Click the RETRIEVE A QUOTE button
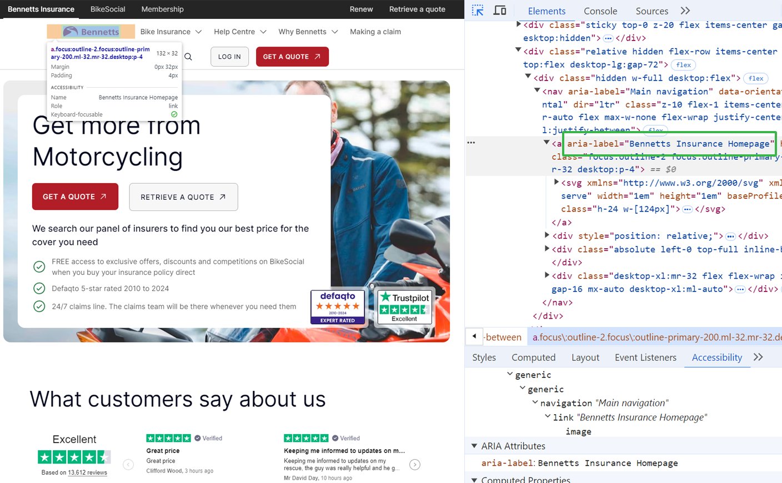782x483 pixels. click(183, 197)
